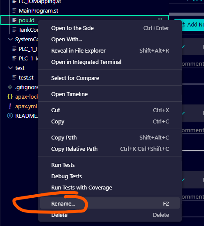Click Select for Compare
The height and width of the screenshot is (226, 204).
(110, 78)
